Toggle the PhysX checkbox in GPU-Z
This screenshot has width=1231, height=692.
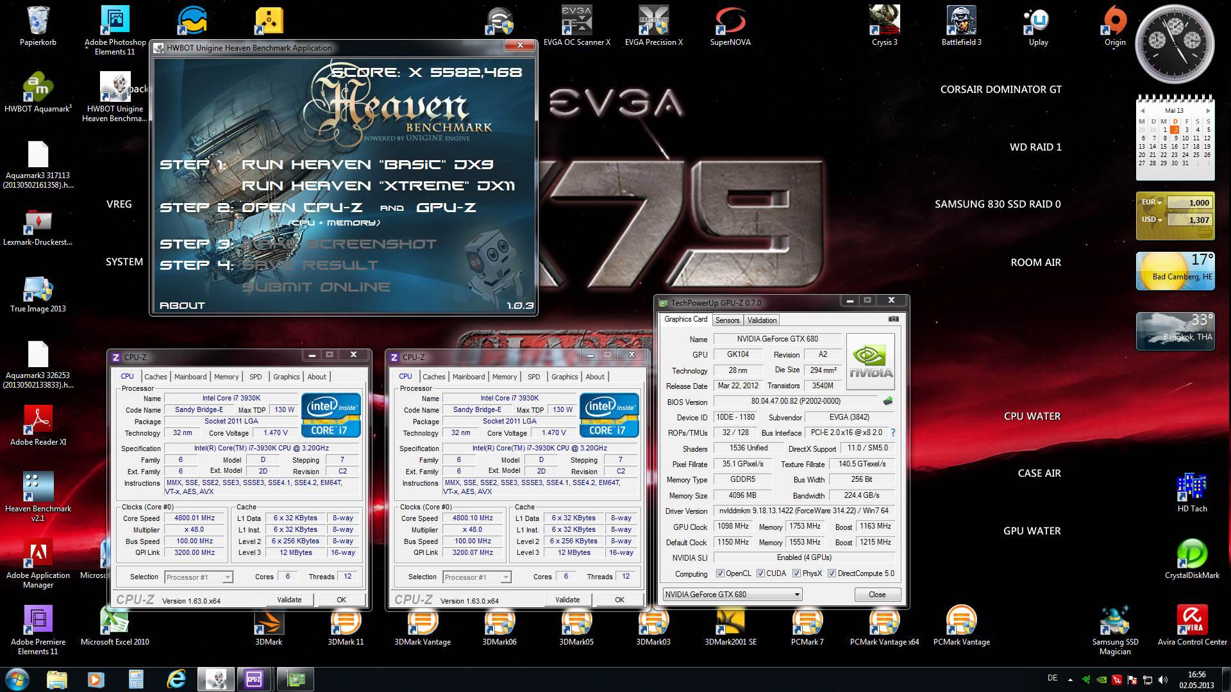(x=796, y=573)
